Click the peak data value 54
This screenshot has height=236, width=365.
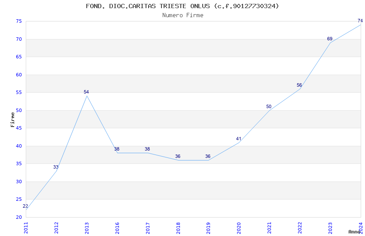click(86, 92)
